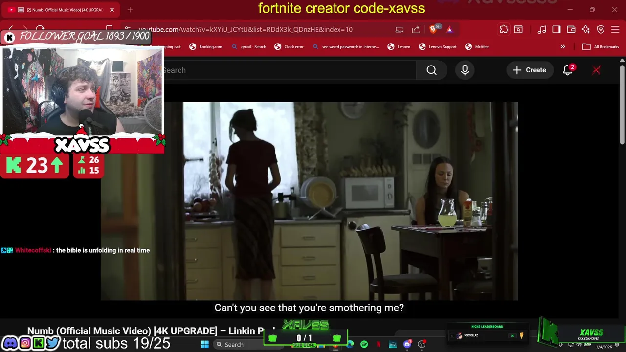Open the McAfee bookmark
626x352 pixels.
[477, 47]
